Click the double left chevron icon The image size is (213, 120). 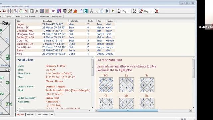coord(102,11)
